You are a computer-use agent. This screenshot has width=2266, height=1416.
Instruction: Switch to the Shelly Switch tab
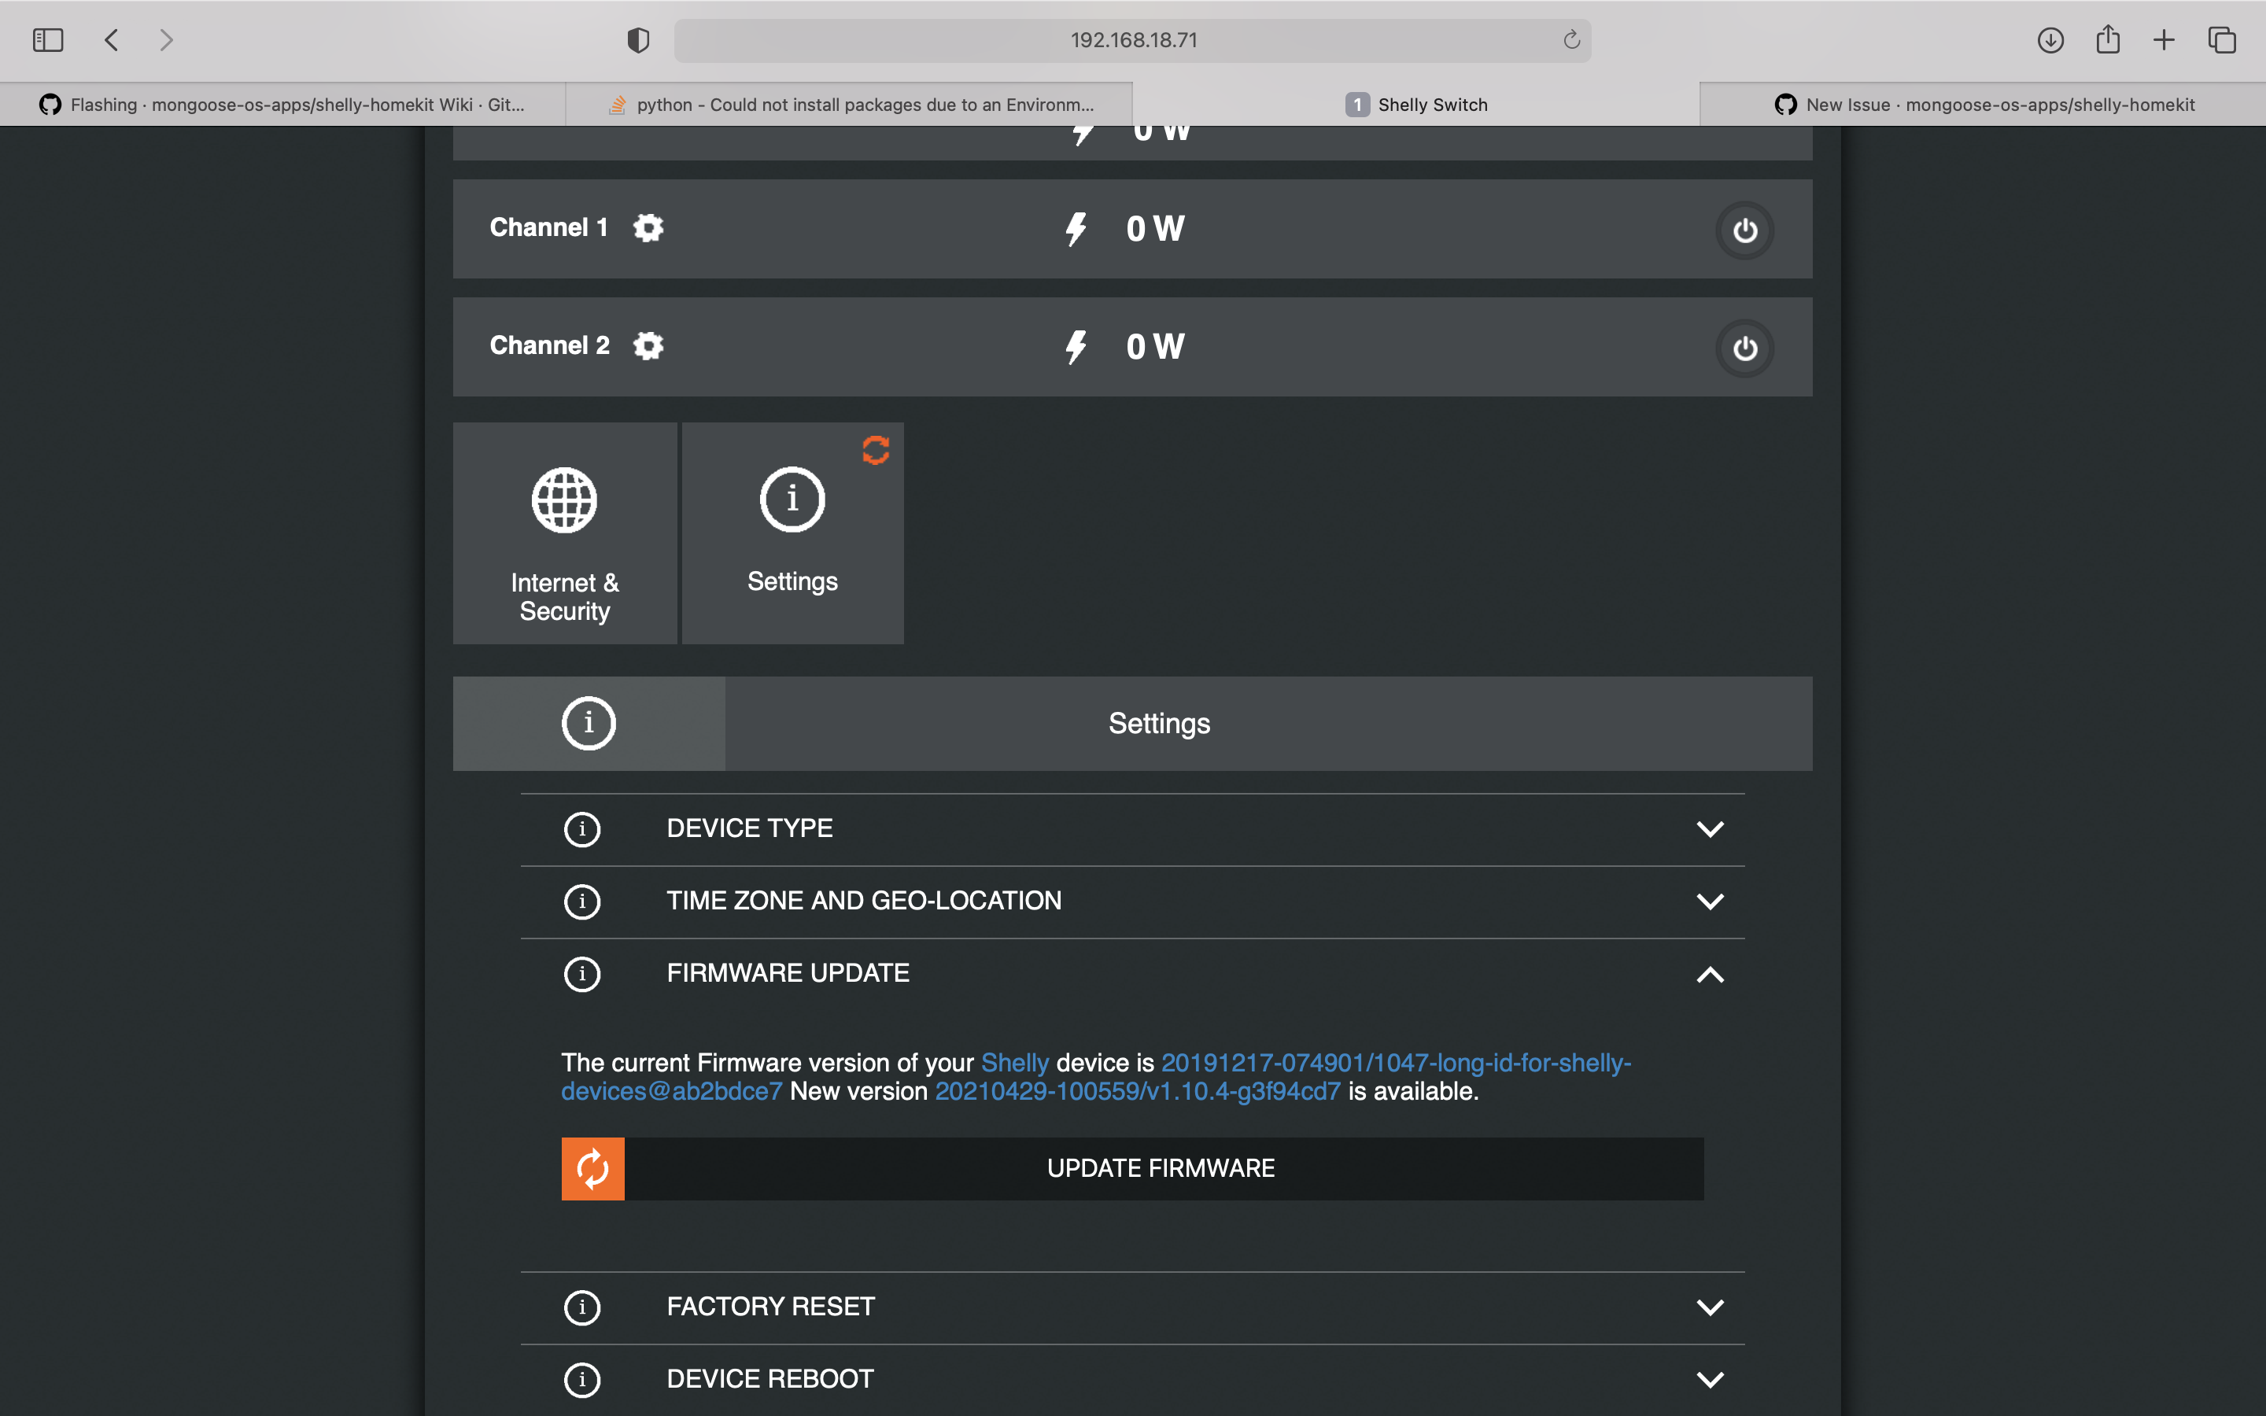coord(1419,104)
